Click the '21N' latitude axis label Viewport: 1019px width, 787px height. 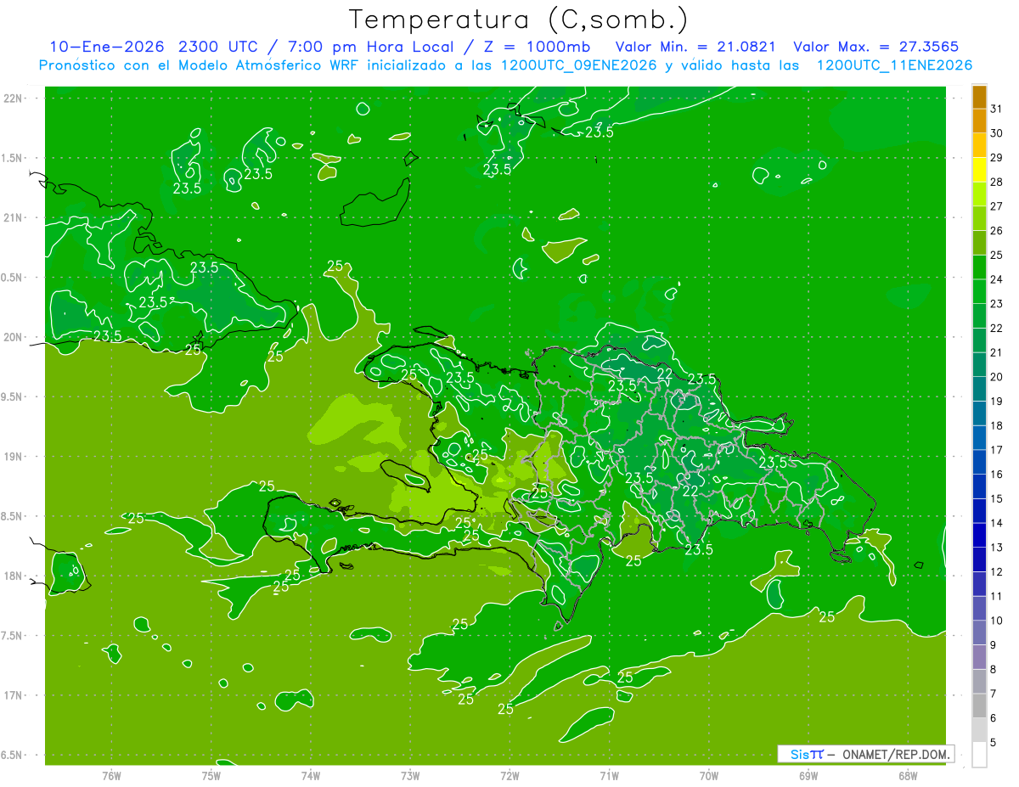pos(13,218)
